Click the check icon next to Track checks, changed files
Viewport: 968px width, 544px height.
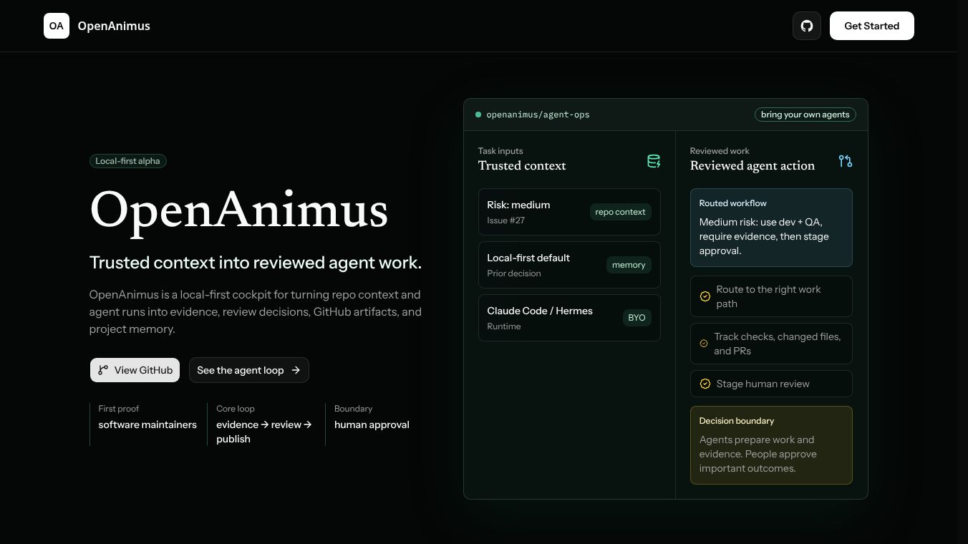point(704,344)
